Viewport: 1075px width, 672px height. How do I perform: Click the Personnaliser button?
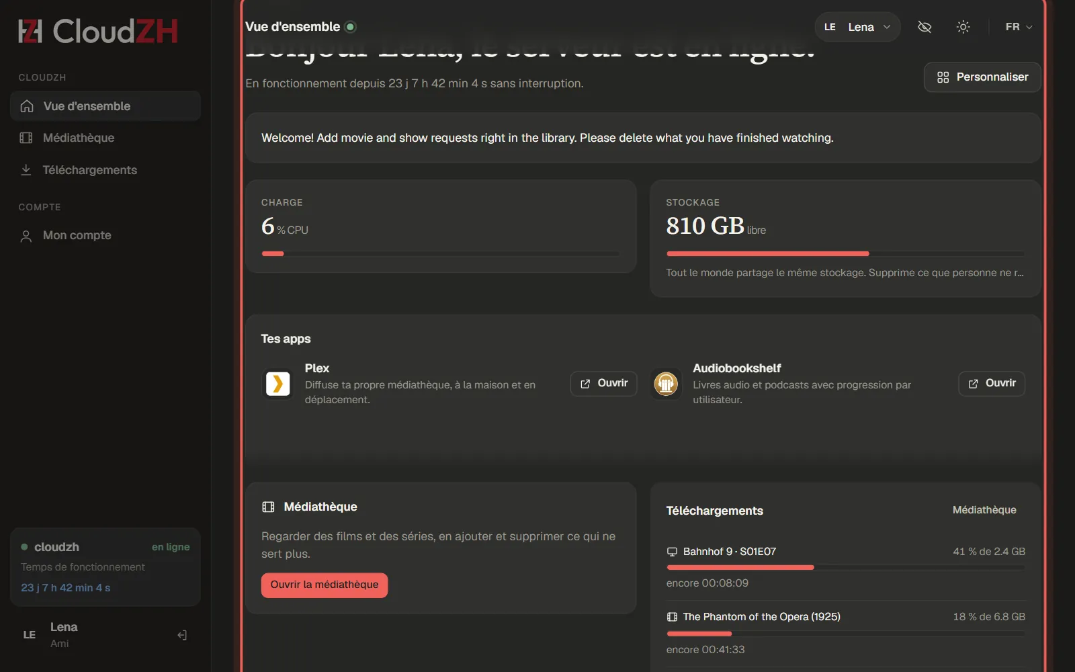[982, 77]
